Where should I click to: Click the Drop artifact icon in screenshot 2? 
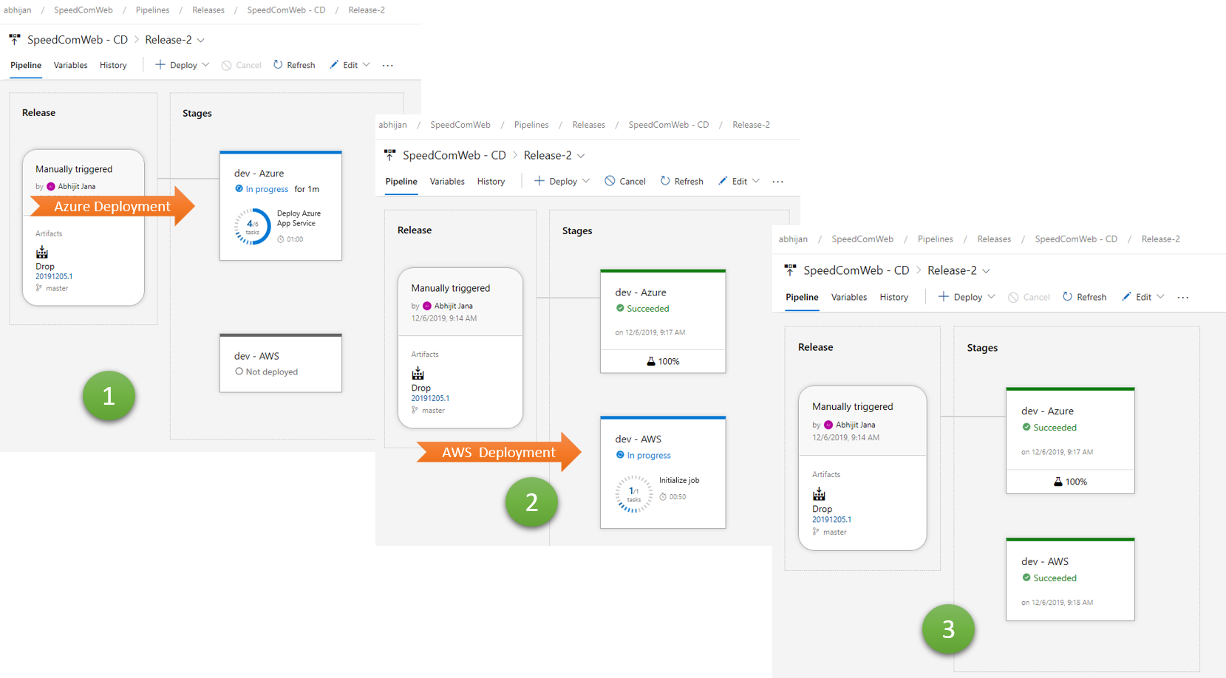(x=418, y=374)
